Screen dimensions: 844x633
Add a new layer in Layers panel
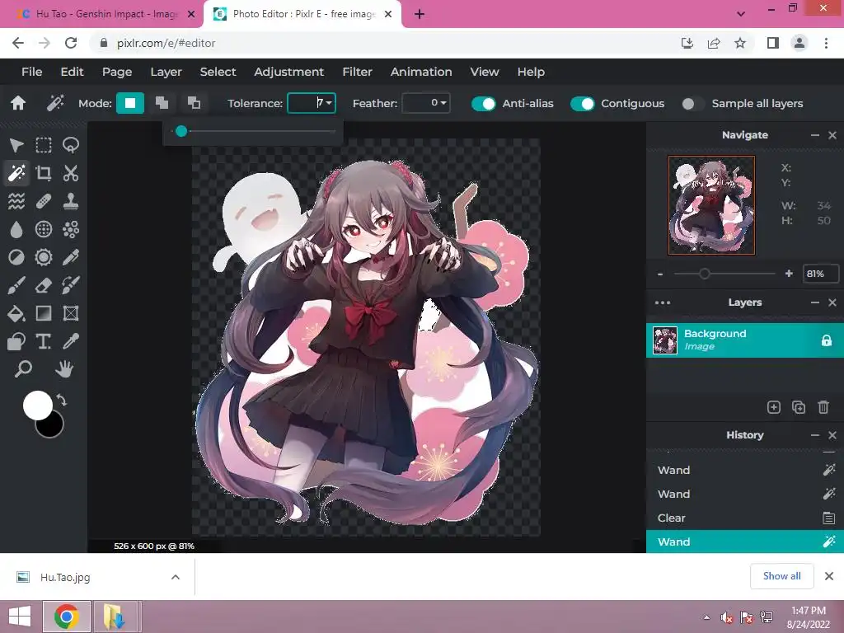click(773, 407)
